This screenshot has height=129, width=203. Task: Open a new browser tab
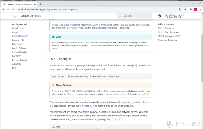click(40, 4)
